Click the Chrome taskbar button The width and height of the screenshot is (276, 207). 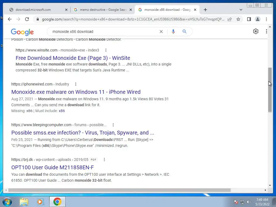coord(57,202)
